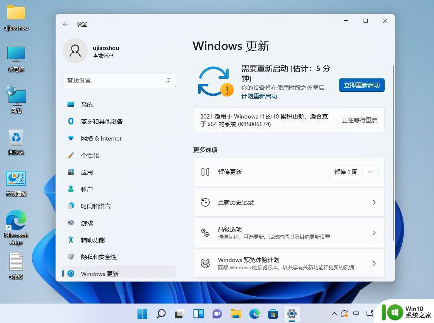Click the large update status sync icon
This screenshot has height=323, width=434.
(216, 82)
